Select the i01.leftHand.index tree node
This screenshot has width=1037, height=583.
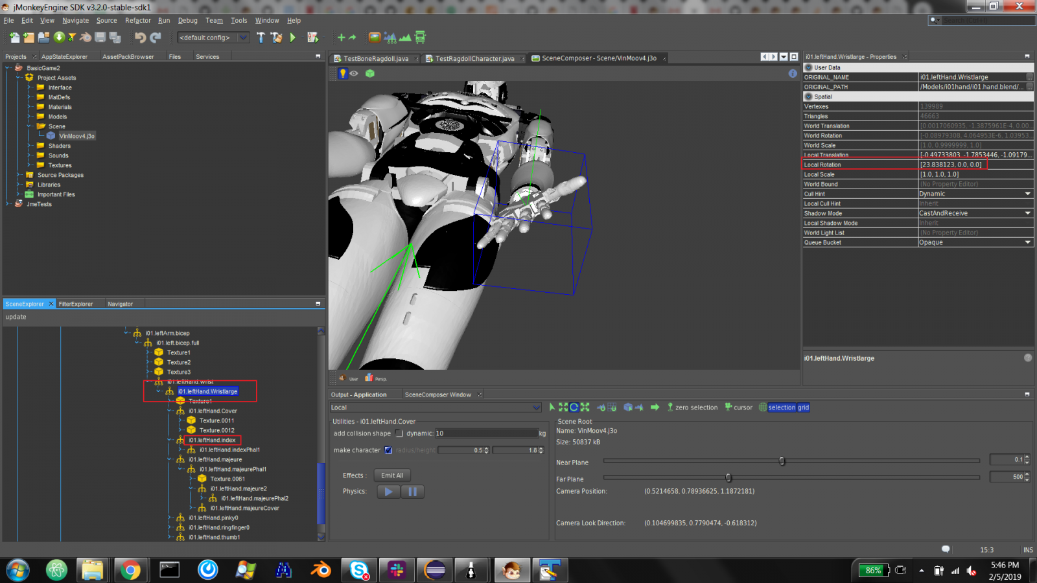click(212, 440)
